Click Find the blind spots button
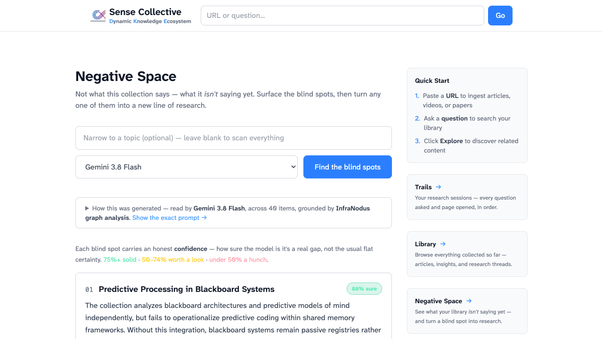603x339 pixels. point(348,167)
